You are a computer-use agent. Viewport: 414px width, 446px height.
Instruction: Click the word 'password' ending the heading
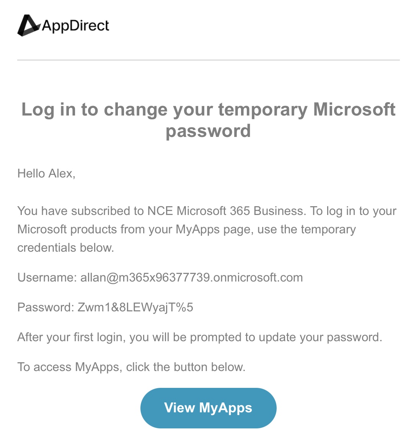[208, 131]
